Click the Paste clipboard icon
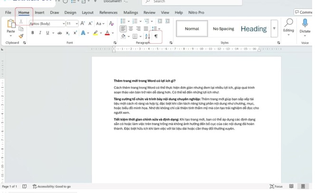 click(11, 23)
